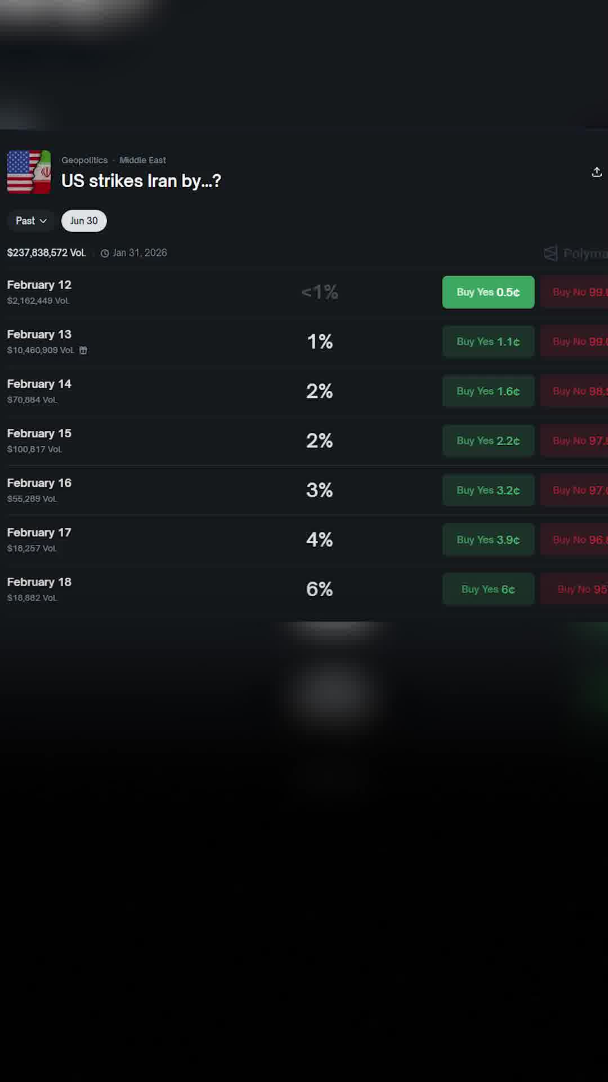Click the clock icon next to Jan 31, 2026
Viewport: 608px width, 1082px height.
click(x=105, y=254)
